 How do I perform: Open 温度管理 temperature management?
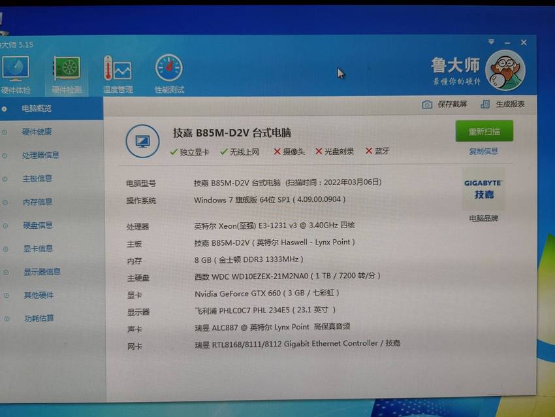click(x=118, y=75)
